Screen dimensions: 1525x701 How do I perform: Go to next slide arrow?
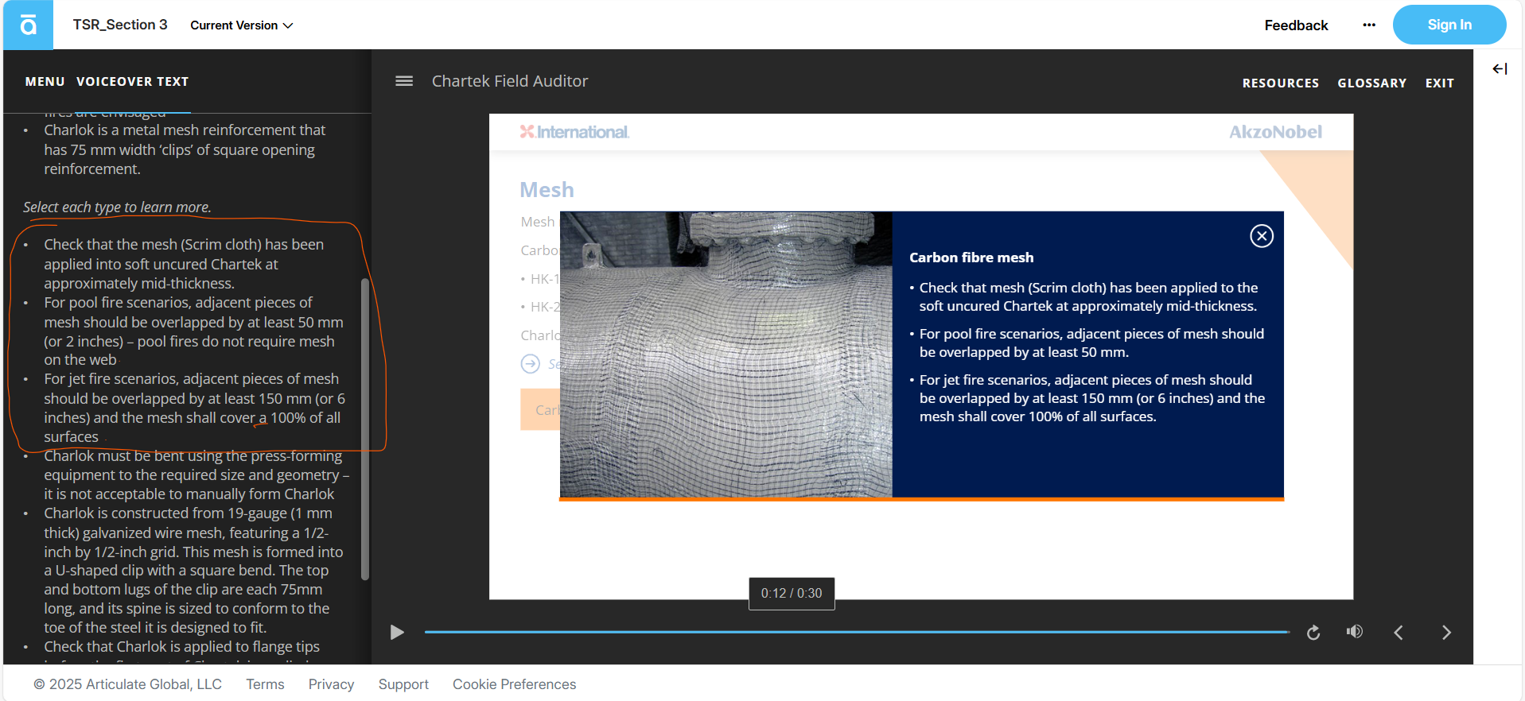pos(1446,633)
